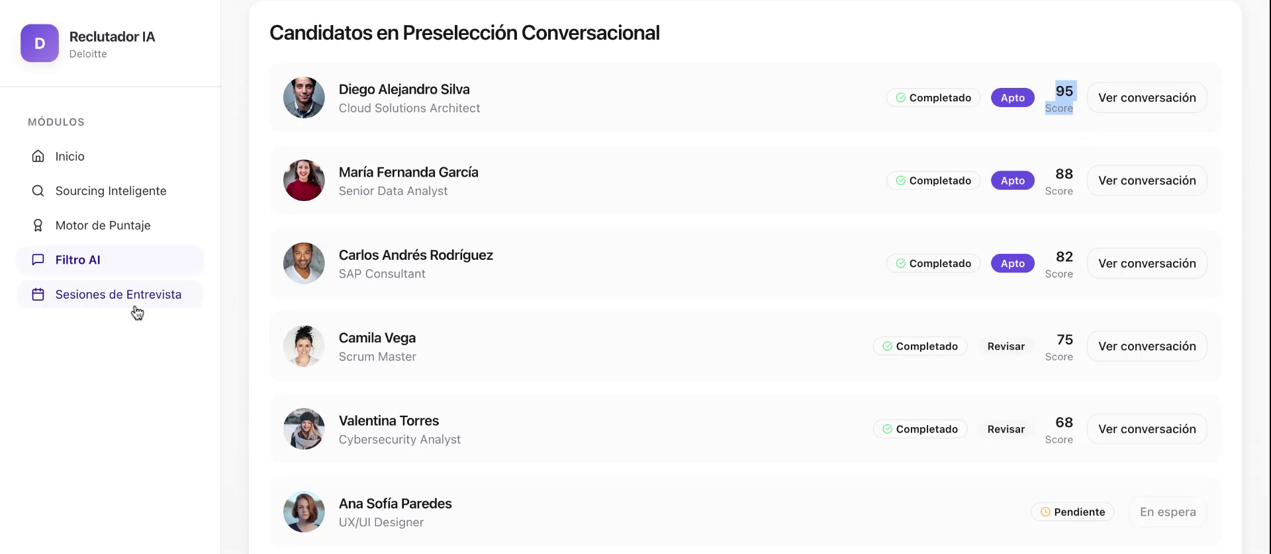Screen dimensions: 1271x554
Task: Click the Motor de Puntaje award icon
Action: [x=38, y=225]
